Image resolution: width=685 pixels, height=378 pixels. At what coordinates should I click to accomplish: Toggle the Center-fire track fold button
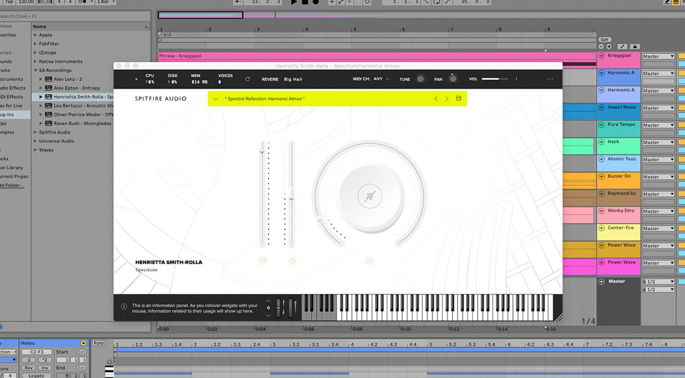click(601, 228)
